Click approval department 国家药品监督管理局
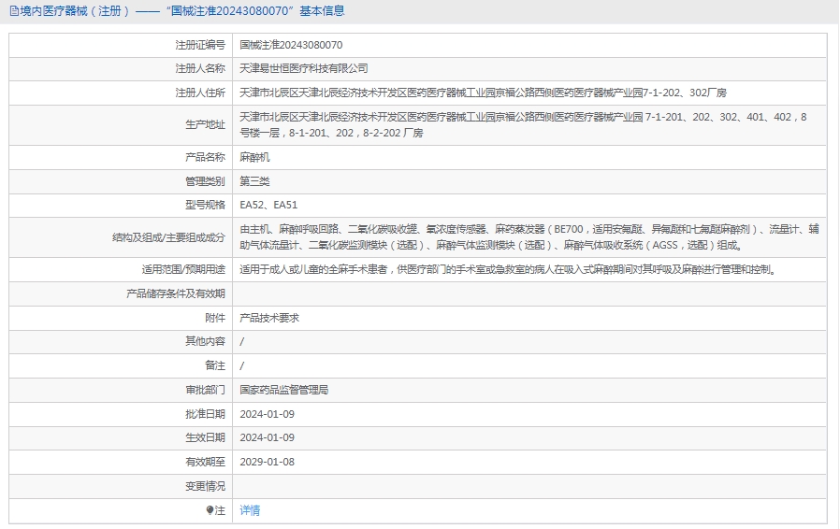This screenshot has width=840, height=529. pos(284,390)
